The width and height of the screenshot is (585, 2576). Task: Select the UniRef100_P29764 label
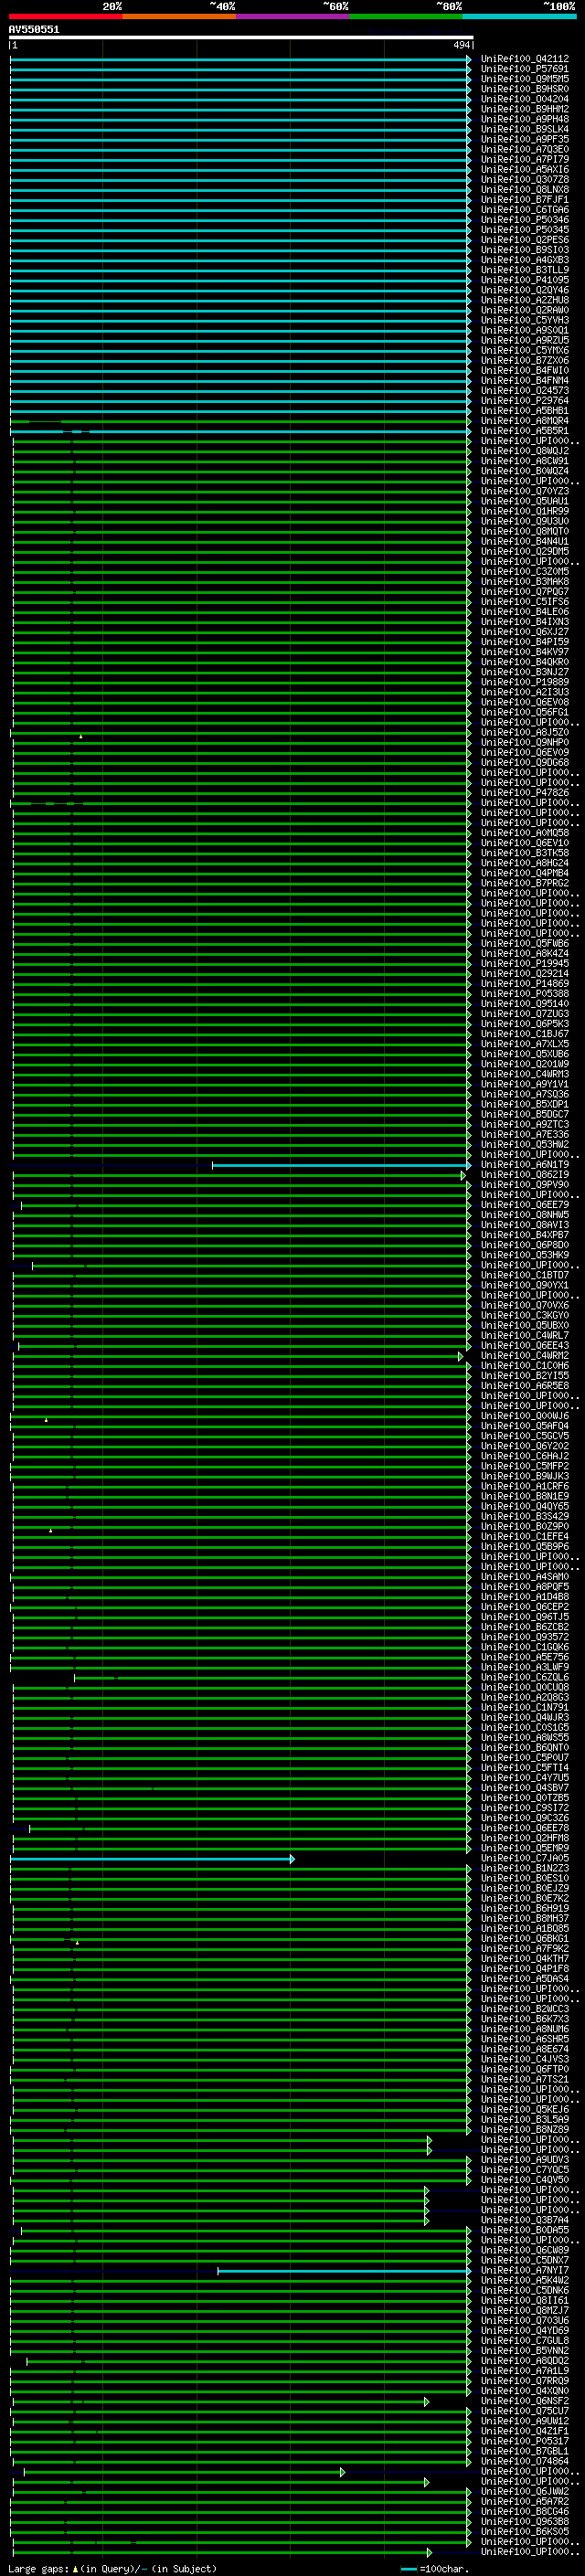click(x=525, y=401)
